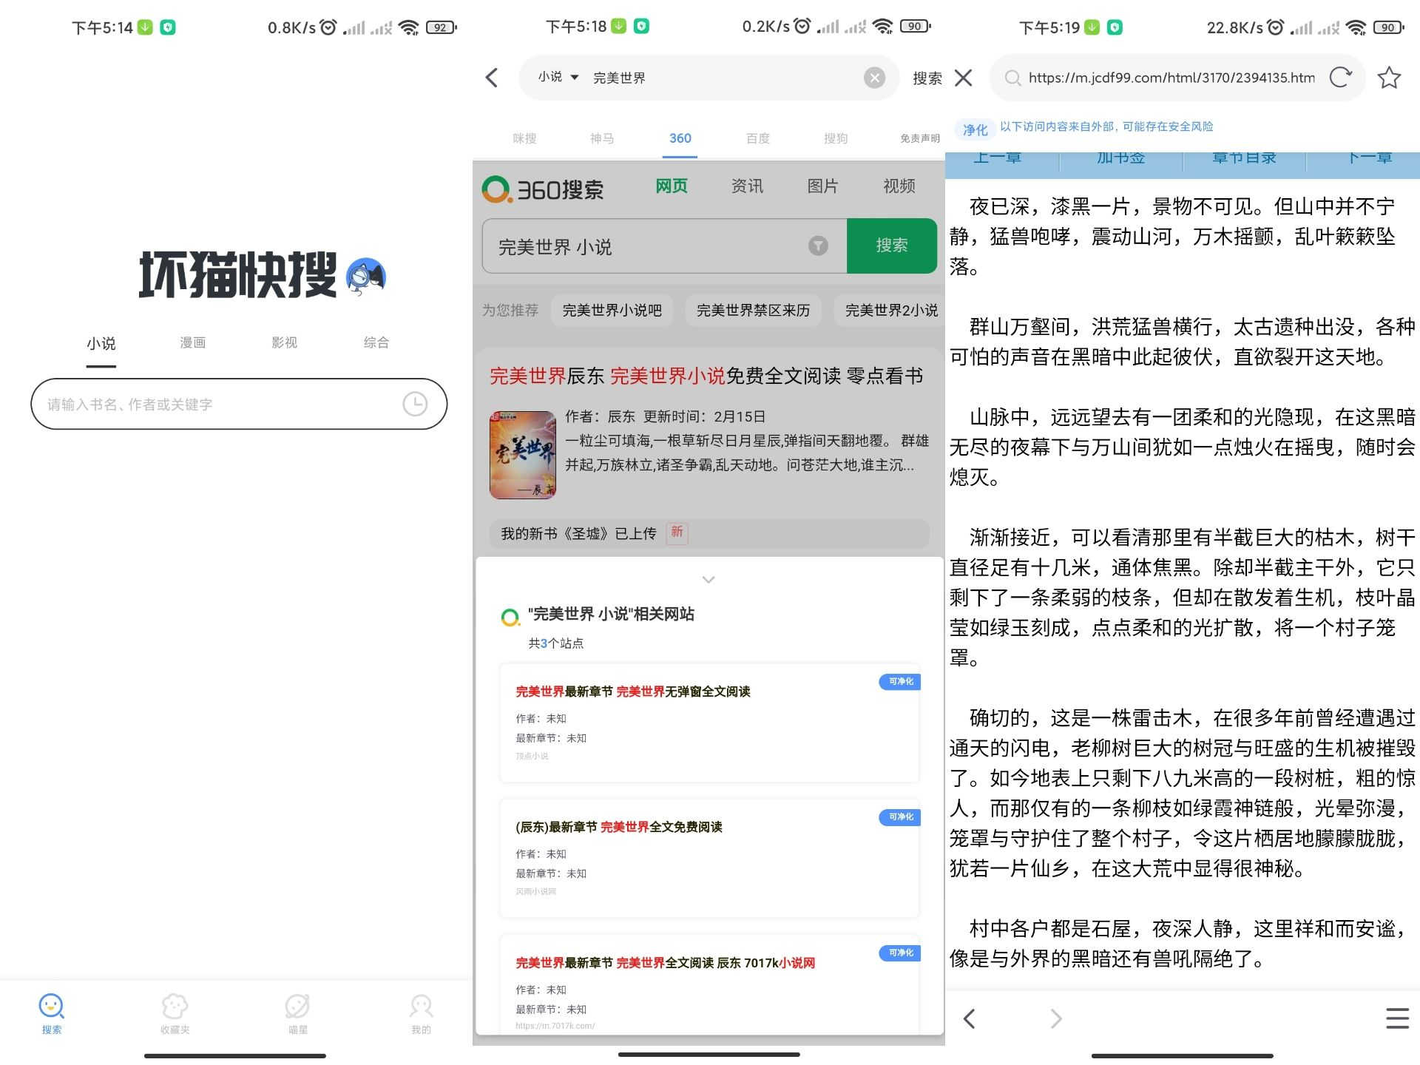1420x1065 pixels.
Task: Focus the 完美世界 小说 360 search box
Action: tap(664, 246)
